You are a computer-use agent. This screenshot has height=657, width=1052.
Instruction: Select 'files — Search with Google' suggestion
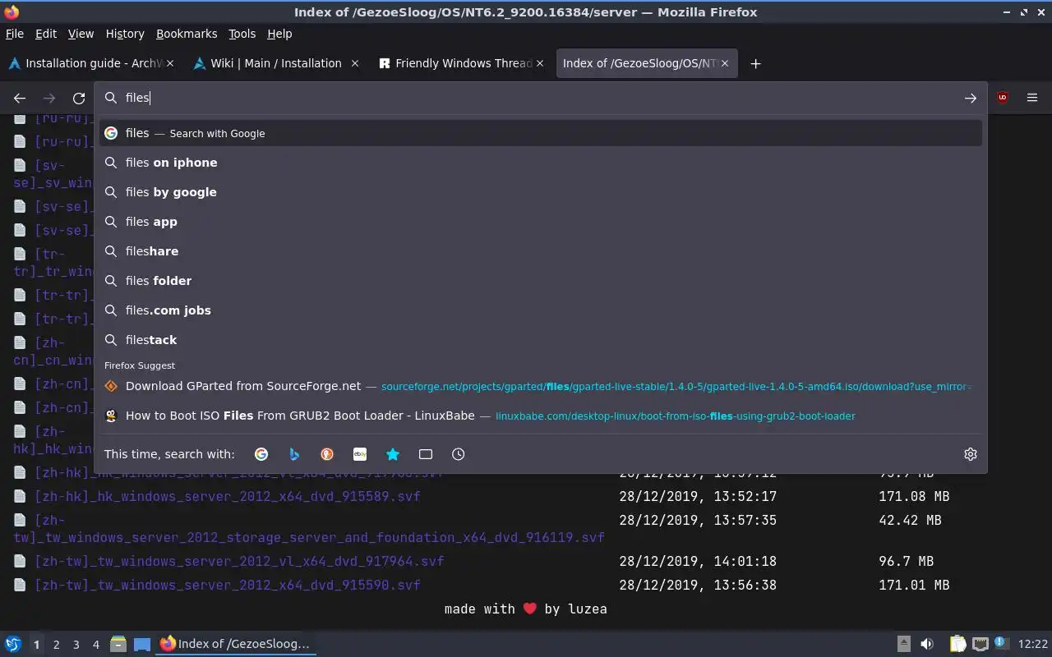541,133
